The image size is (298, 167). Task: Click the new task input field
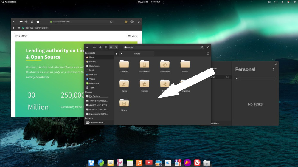tap(257, 78)
